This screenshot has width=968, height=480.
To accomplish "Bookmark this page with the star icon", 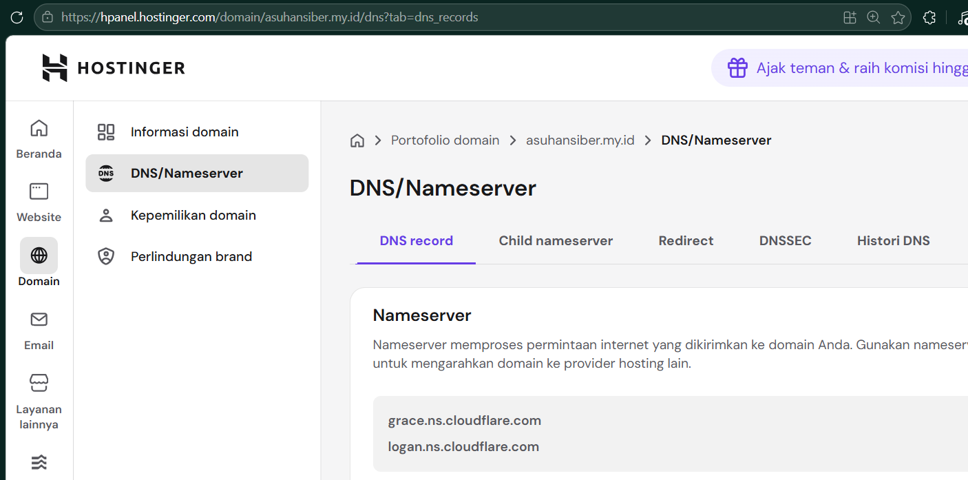I will (898, 17).
